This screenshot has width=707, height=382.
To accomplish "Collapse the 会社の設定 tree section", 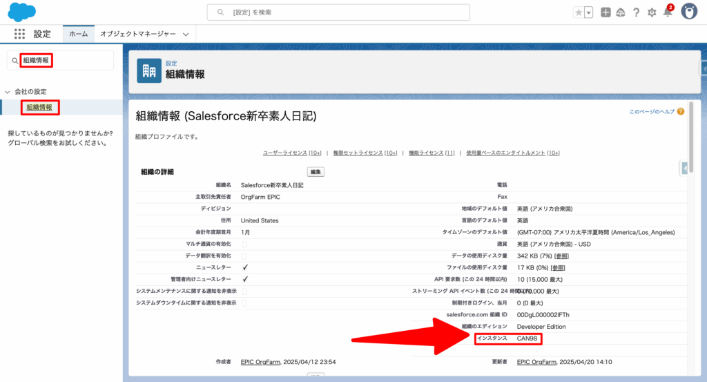I will point(7,92).
